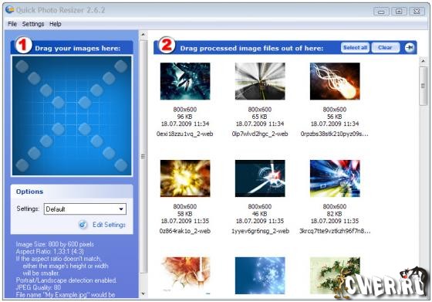Screen dimensions: 432x302
Task: Open the Settings menu
Action: pyautogui.click(x=33, y=24)
